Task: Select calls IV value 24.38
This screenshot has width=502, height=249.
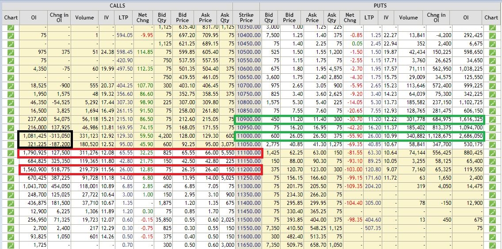Action: click(106, 52)
